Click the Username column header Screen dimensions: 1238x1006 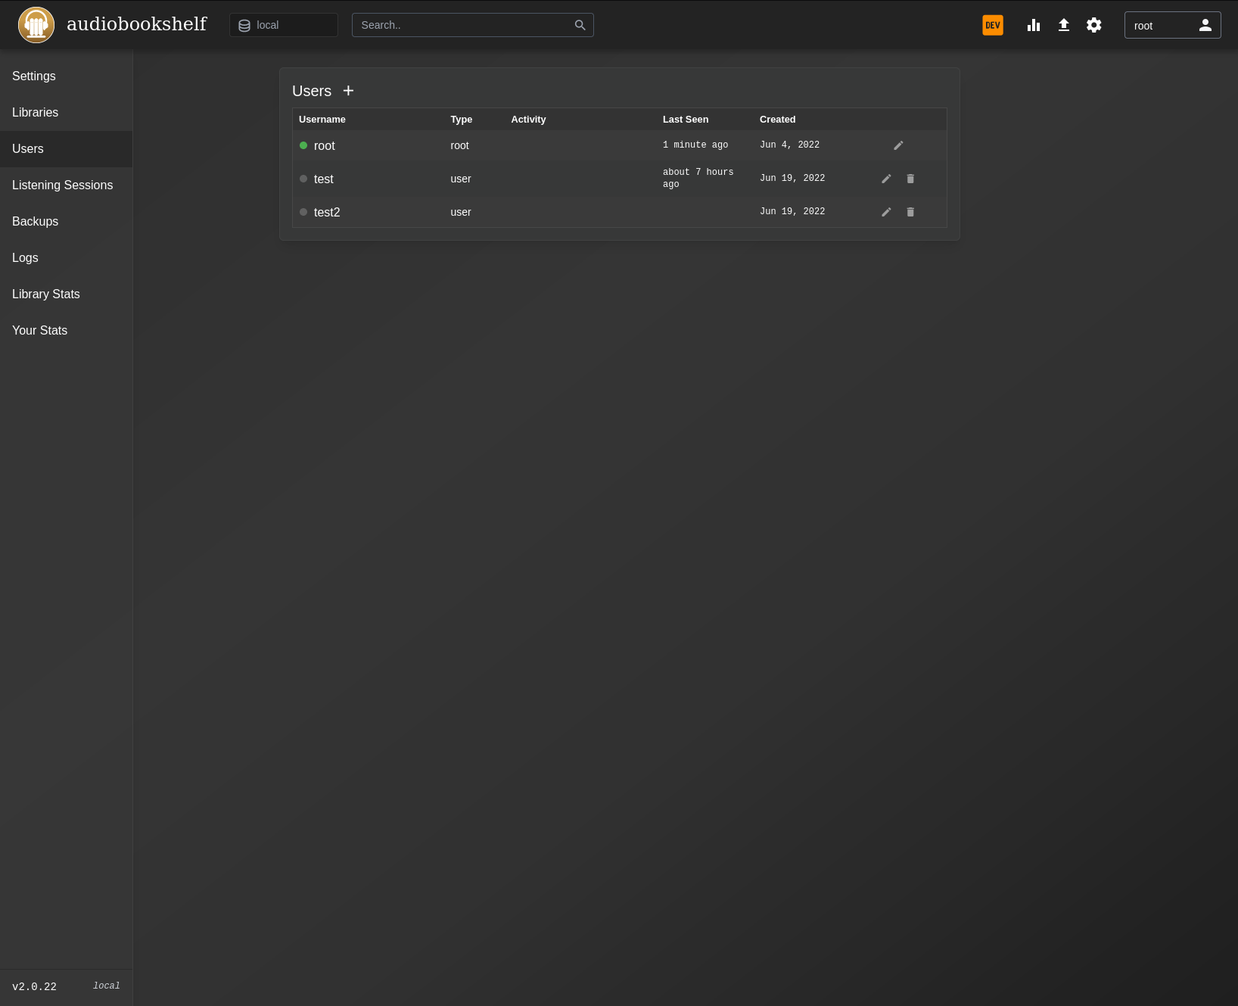[x=322, y=120]
